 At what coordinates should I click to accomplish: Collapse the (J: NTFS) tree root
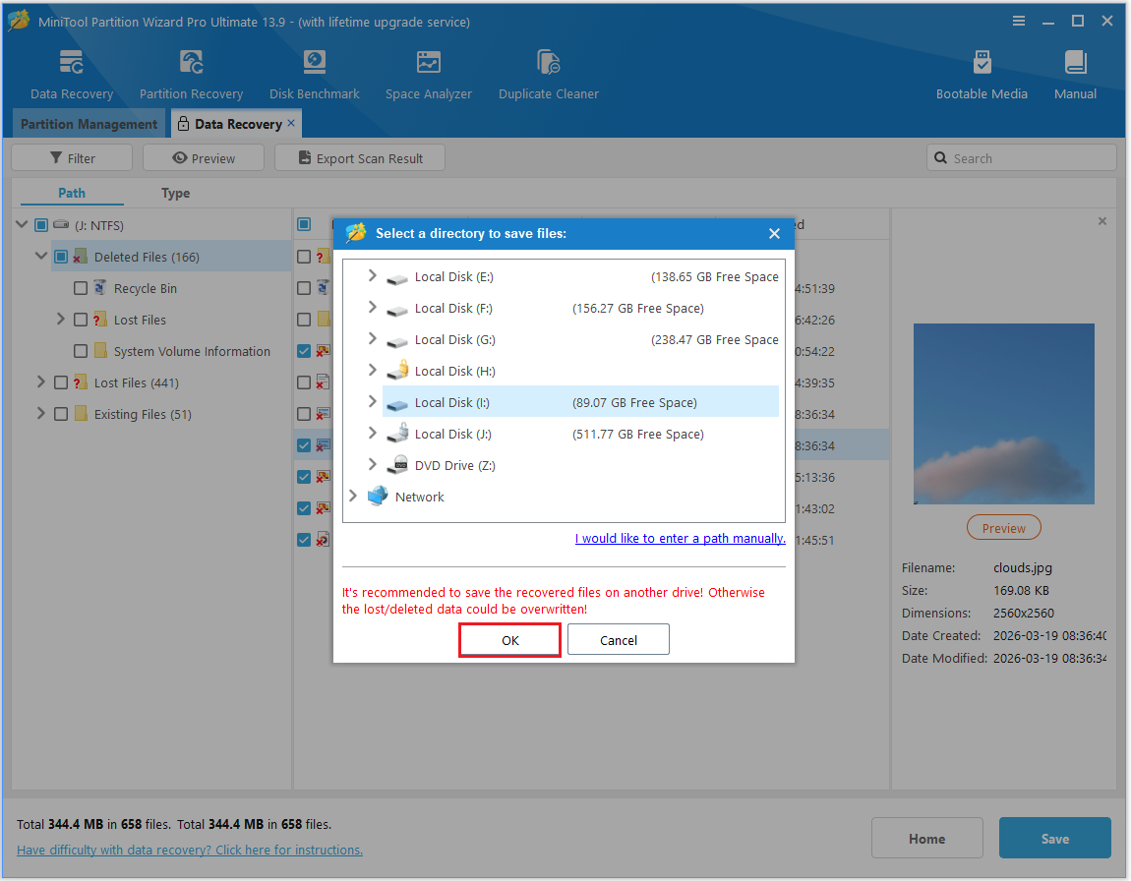tap(21, 225)
